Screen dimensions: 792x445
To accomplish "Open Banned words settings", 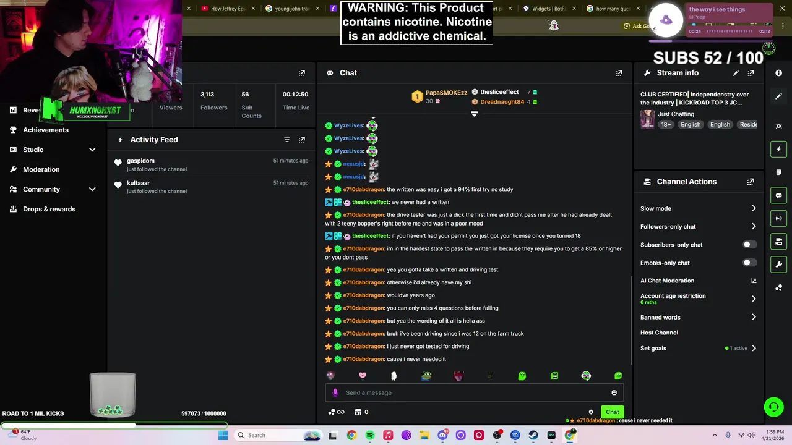I will tap(698, 317).
